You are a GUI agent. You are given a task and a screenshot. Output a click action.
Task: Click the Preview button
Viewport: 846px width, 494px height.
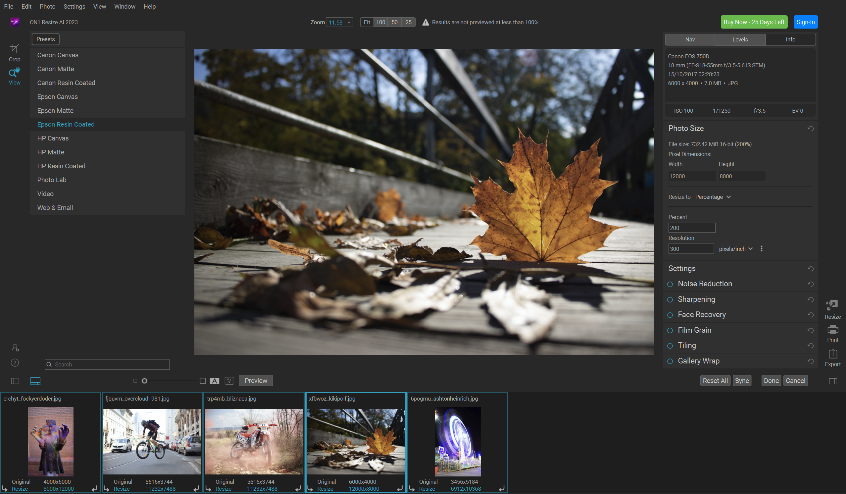256,380
